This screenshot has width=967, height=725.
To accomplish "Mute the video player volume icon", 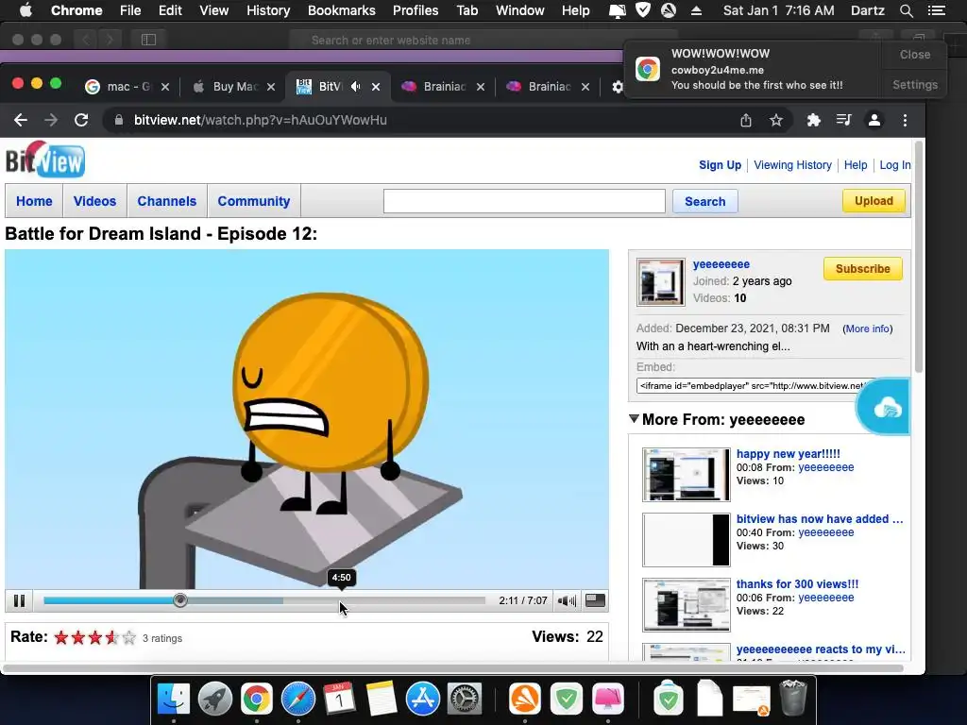I will coord(567,600).
